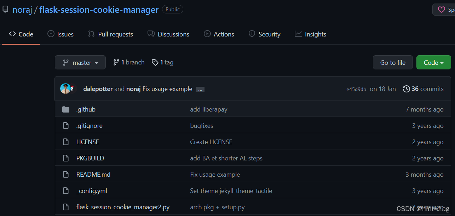Image resolution: width=455 pixels, height=216 pixels.
Task: Open the .gitignore file
Action: (x=90, y=126)
